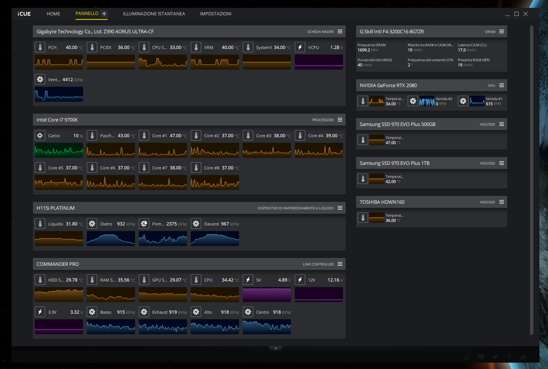This screenshot has height=369, width=548.
Task: Click the Precarica RAS# (tRP) reading
Action: click(x=474, y=62)
